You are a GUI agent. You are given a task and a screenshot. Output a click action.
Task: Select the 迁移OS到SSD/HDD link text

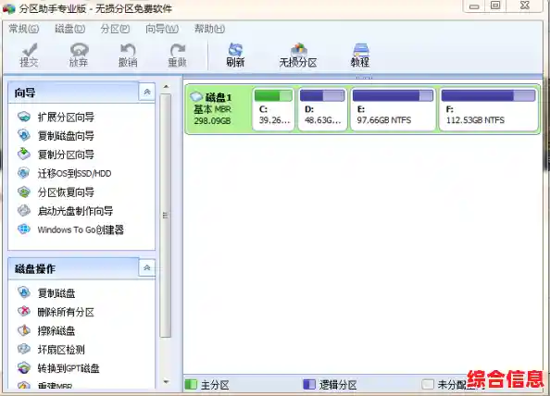74,173
